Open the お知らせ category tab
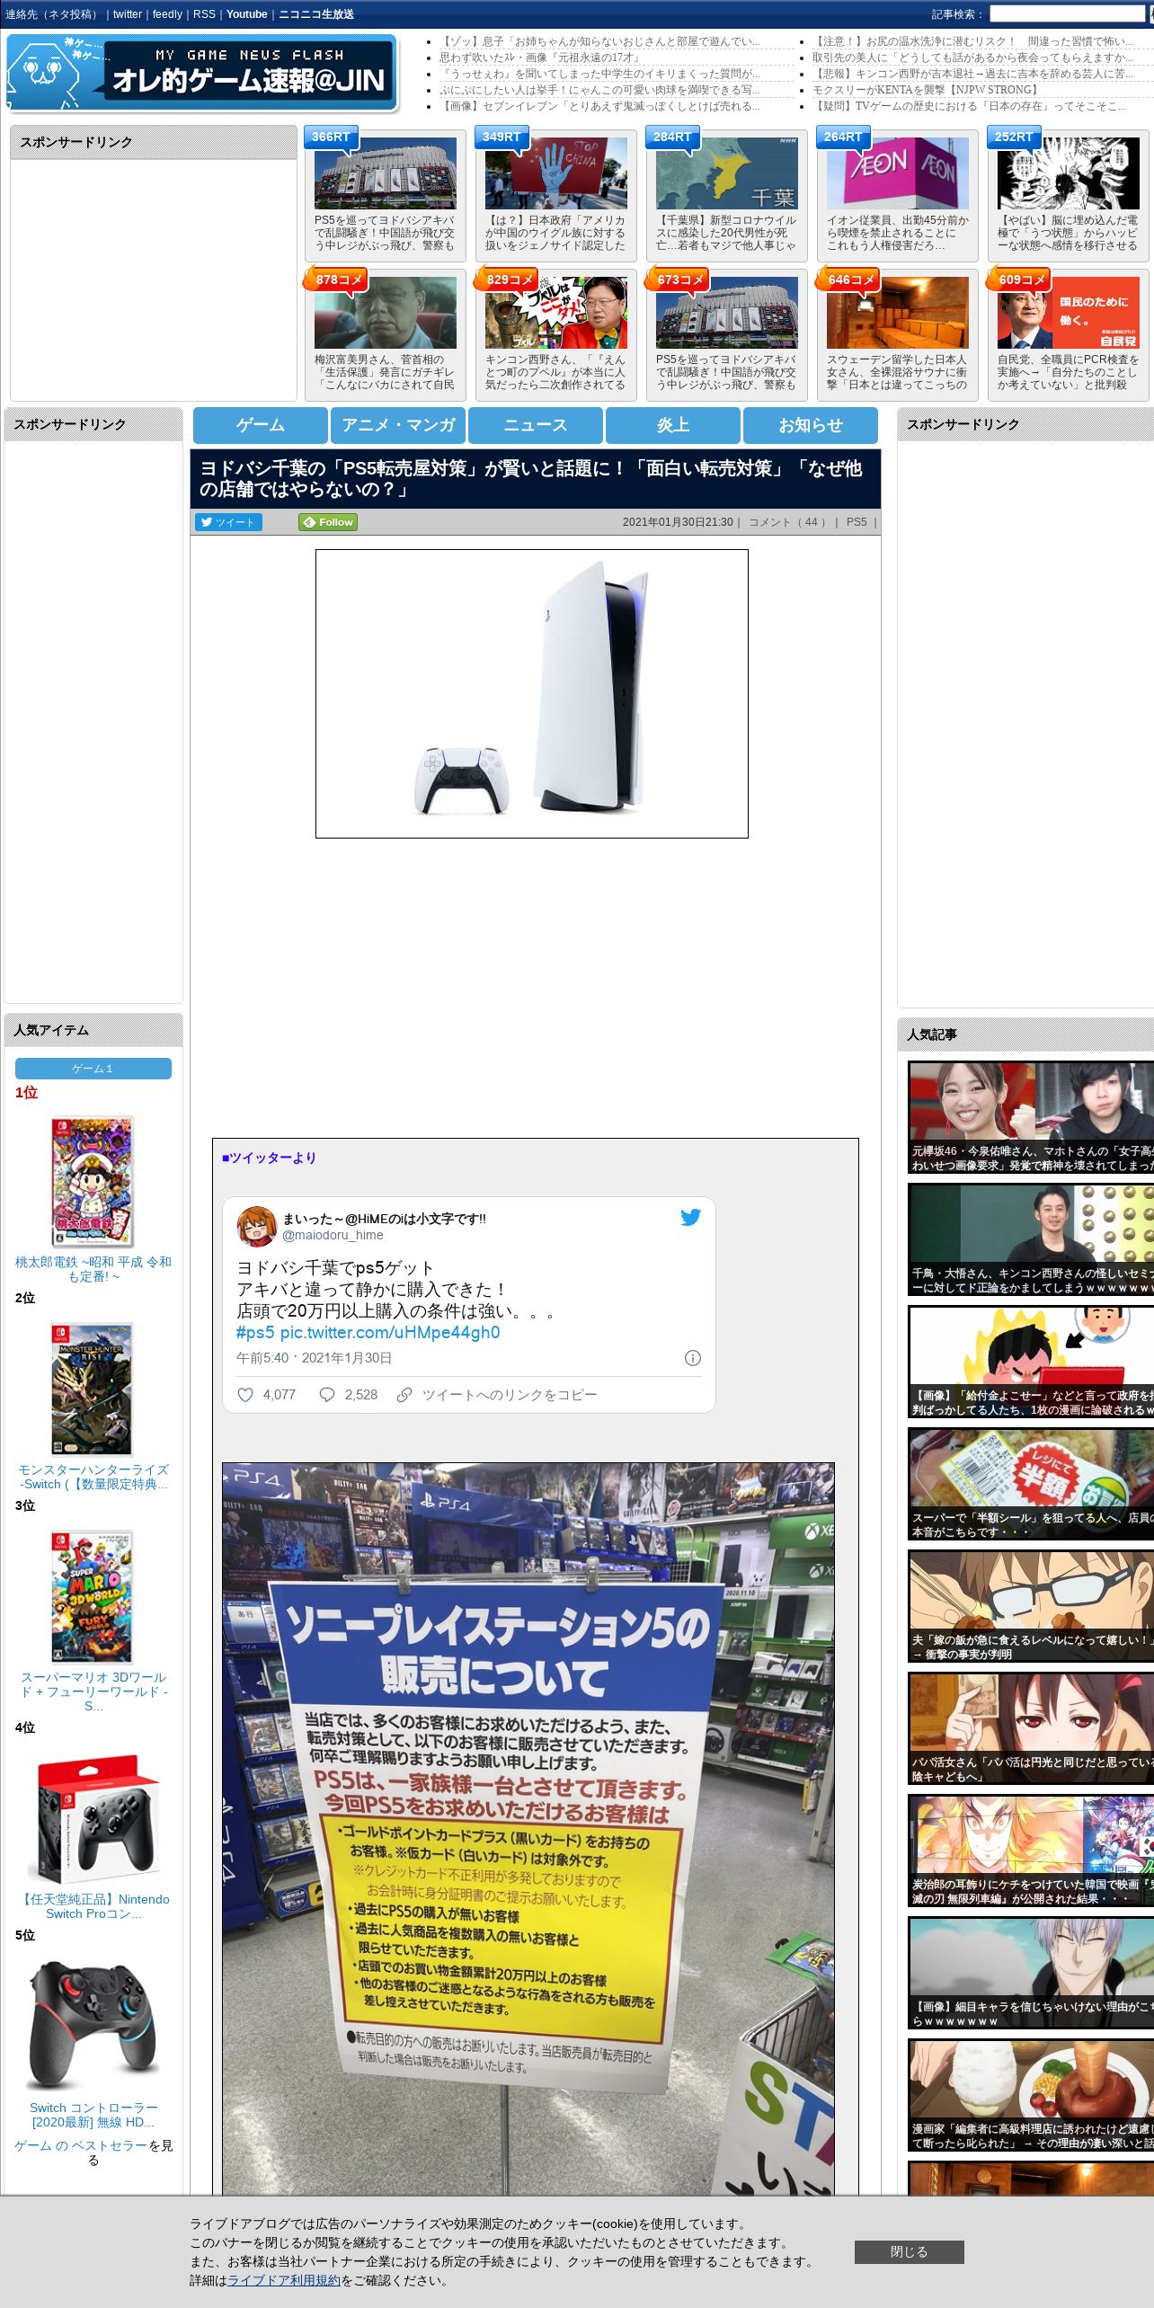Screen dimensions: 1154x2308 click(x=811, y=425)
